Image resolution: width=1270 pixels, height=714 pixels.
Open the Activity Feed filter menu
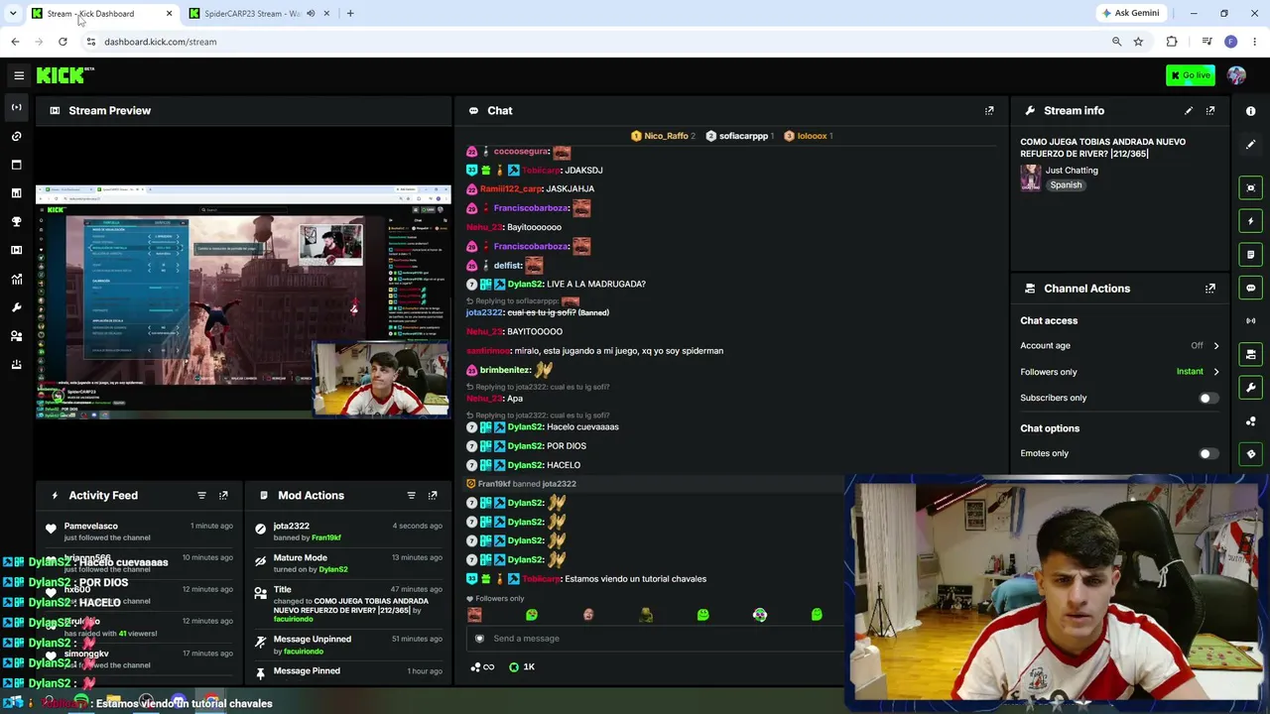click(201, 496)
